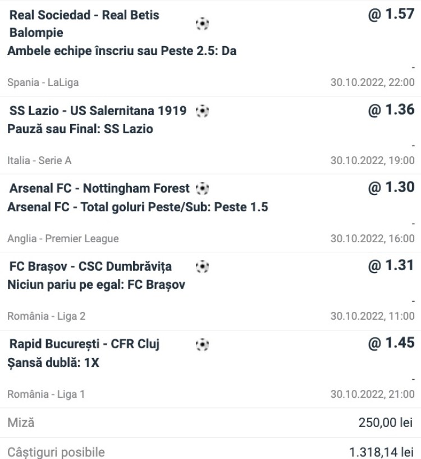Click the soccer ball icon beside Rapid București match

202,344
